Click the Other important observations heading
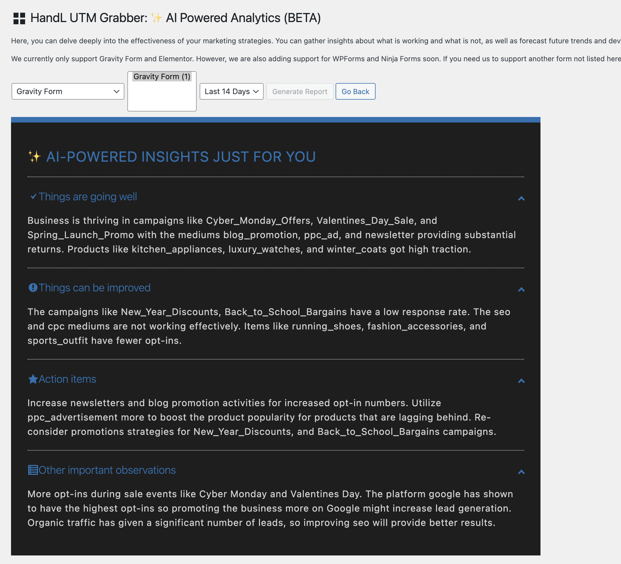 pyautogui.click(x=107, y=470)
